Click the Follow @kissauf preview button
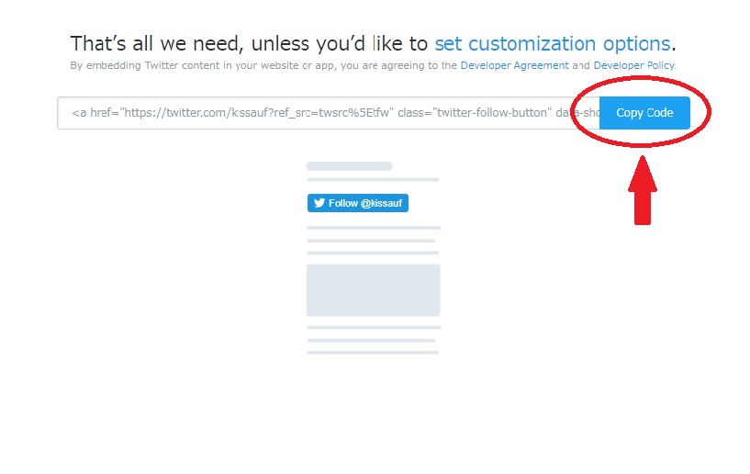 coord(358,203)
